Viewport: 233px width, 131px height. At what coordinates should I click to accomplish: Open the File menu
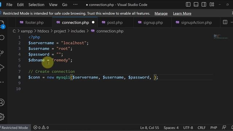[x=9, y=5]
